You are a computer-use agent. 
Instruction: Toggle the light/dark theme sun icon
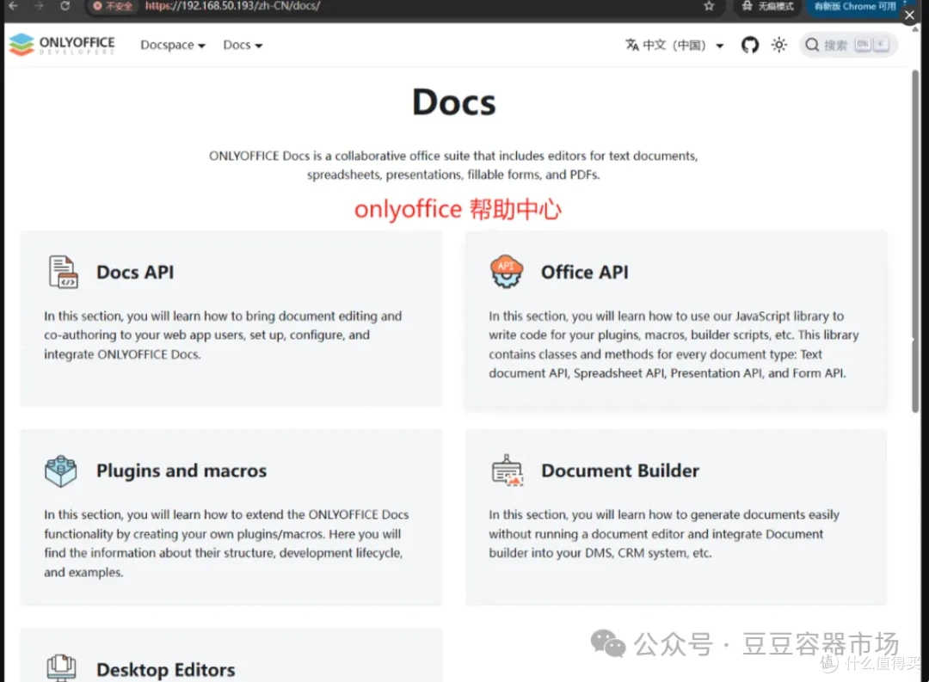(x=779, y=45)
